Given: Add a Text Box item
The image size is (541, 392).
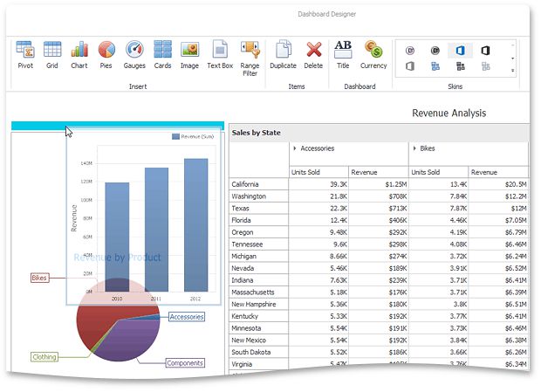Looking at the screenshot, I should [220, 54].
